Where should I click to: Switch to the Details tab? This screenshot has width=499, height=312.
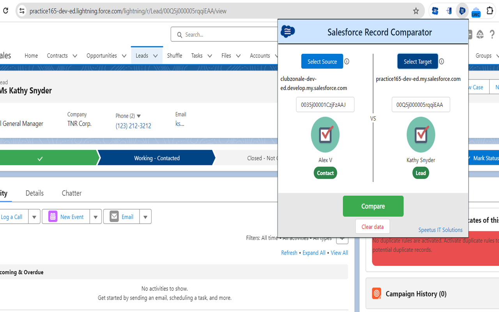point(35,193)
